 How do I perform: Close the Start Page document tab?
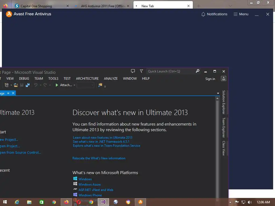[13, 93]
